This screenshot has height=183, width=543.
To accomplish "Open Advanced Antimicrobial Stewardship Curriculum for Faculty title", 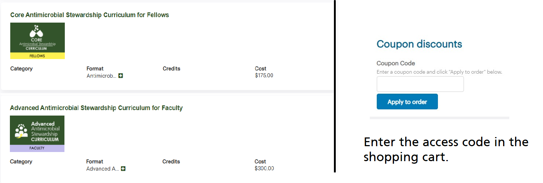I will click(96, 108).
